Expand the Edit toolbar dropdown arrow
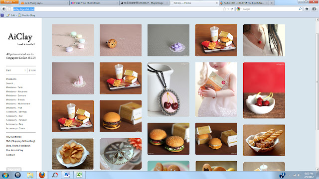The height and width of the screenshot is (179, 319). pos(16,15)
